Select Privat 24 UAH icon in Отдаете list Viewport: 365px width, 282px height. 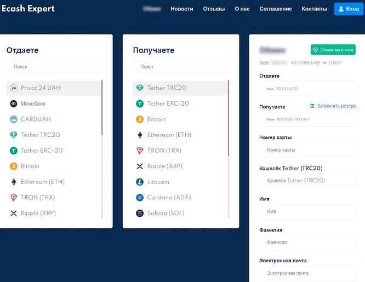pyautogui.click(x=14, y=88)
